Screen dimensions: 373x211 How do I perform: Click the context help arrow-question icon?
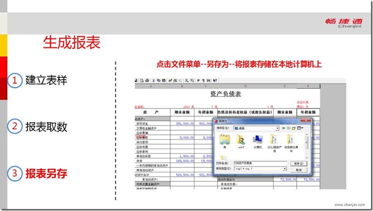[215, 81]
